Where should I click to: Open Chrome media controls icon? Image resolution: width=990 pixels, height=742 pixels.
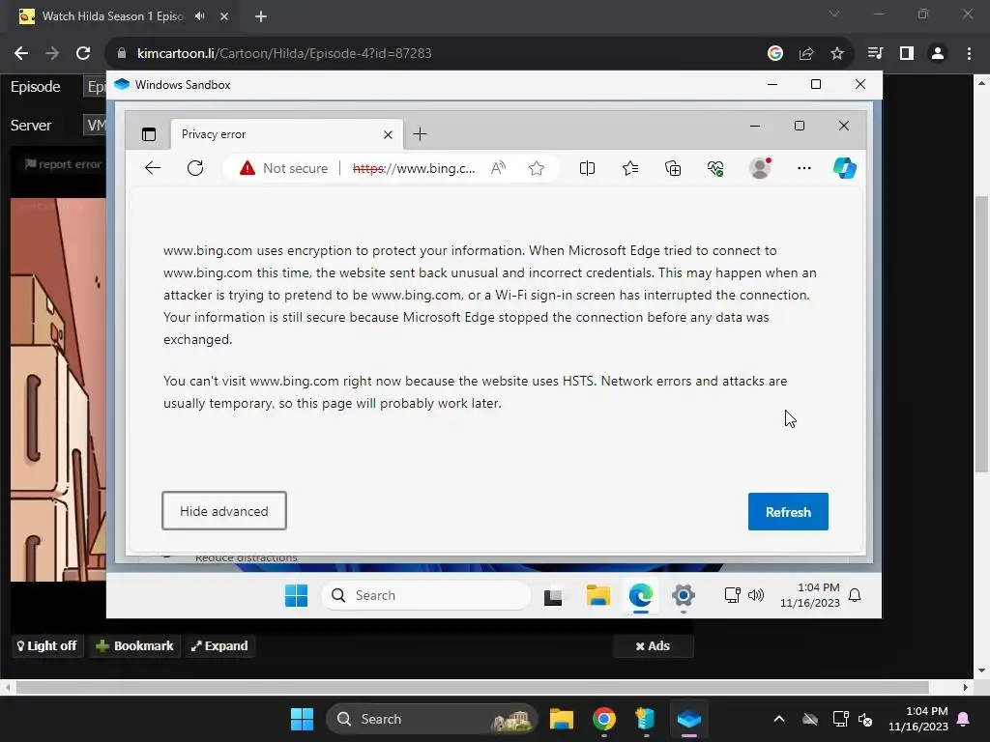[x=876, y=53]
